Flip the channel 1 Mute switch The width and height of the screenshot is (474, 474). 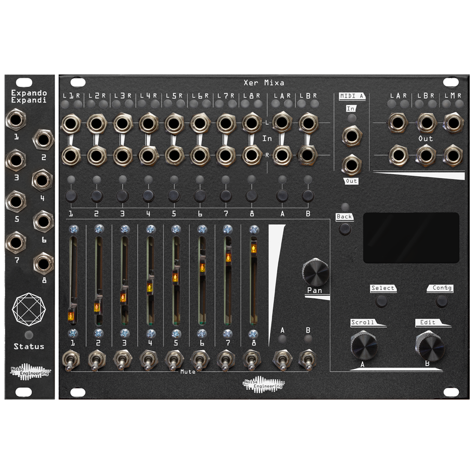tap(71, 360)
